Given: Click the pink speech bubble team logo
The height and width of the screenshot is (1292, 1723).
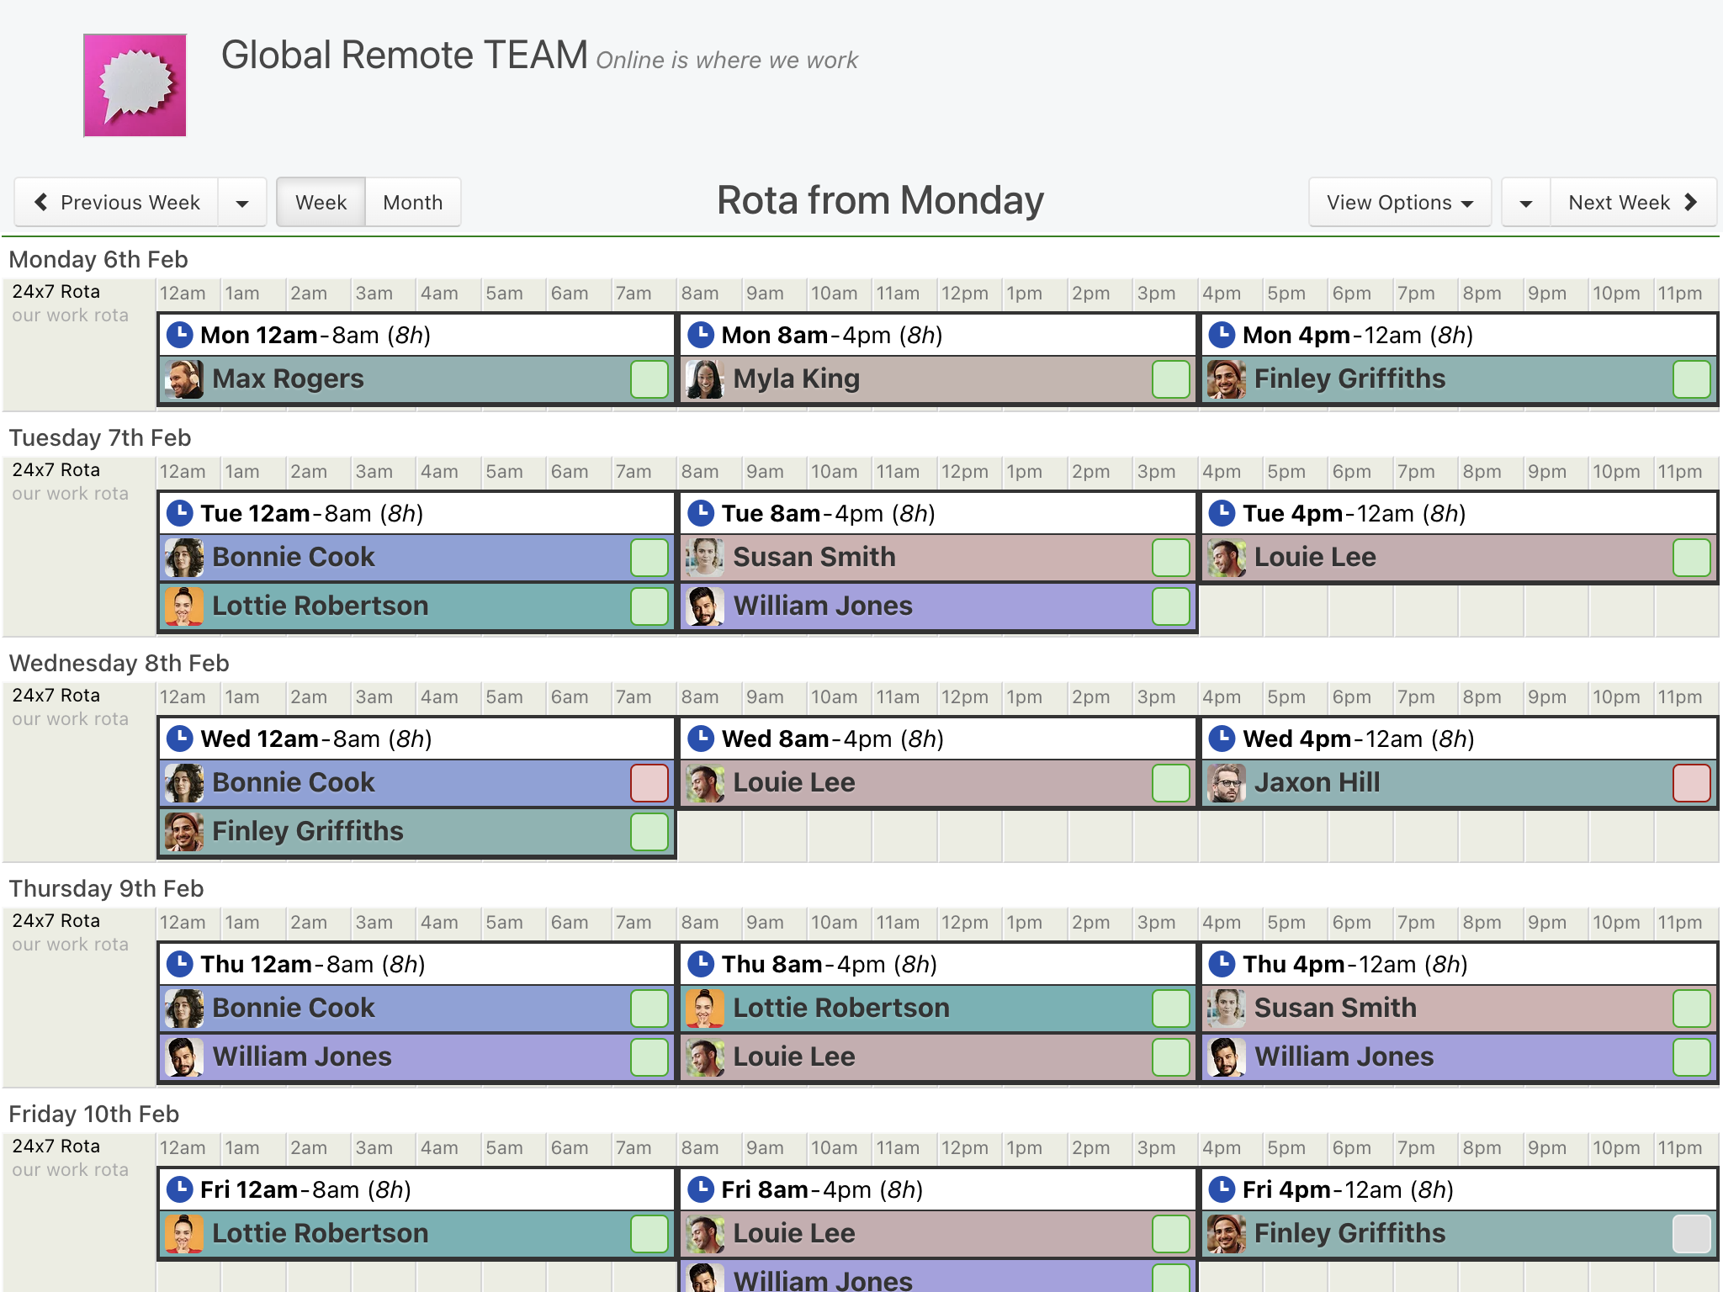Looking at the screenshot, I should (135, 85).
